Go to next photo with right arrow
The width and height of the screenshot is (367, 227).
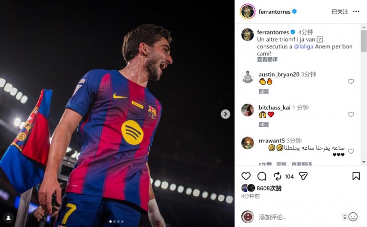click(x=225, y=114)
